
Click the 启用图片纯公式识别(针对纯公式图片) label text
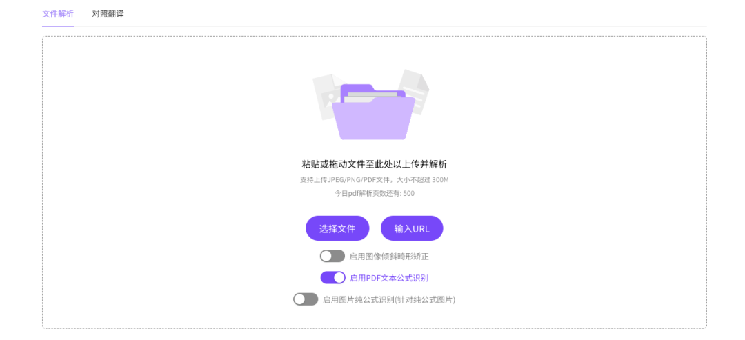(x=389, y=299)
